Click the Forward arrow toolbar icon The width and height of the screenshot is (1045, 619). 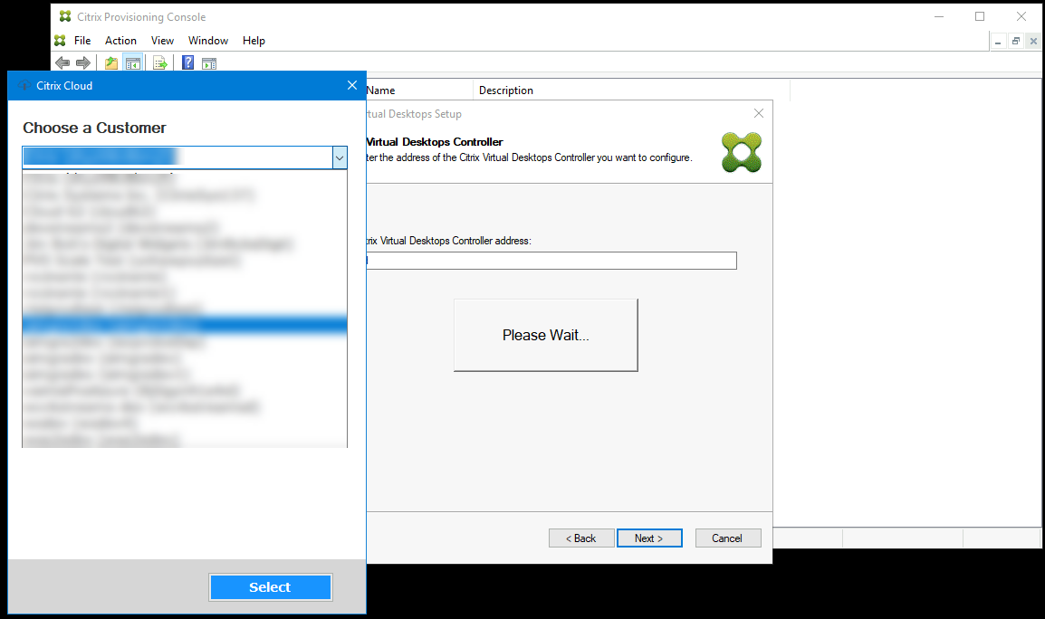point(83,63)
